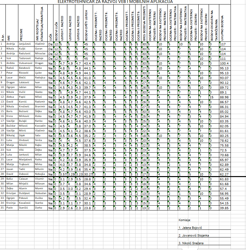
Task: Click the Komisija: label cell
Action: (184, 220)
